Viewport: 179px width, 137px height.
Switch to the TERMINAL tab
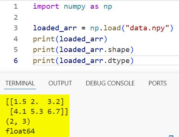click(20, 83)
